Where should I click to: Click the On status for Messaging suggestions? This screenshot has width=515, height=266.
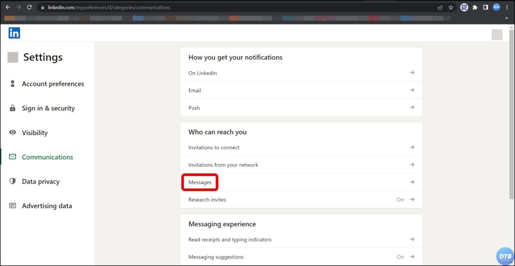point(400,257)
